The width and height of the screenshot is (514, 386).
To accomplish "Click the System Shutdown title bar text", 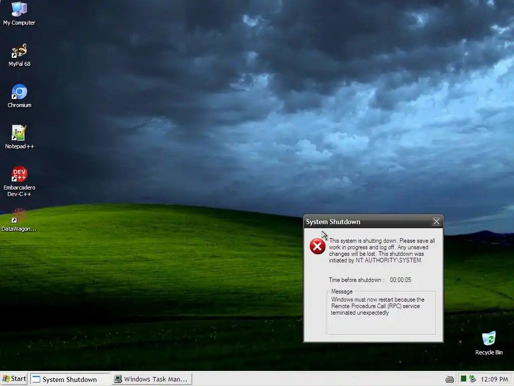I will click(x=333, y=222).
